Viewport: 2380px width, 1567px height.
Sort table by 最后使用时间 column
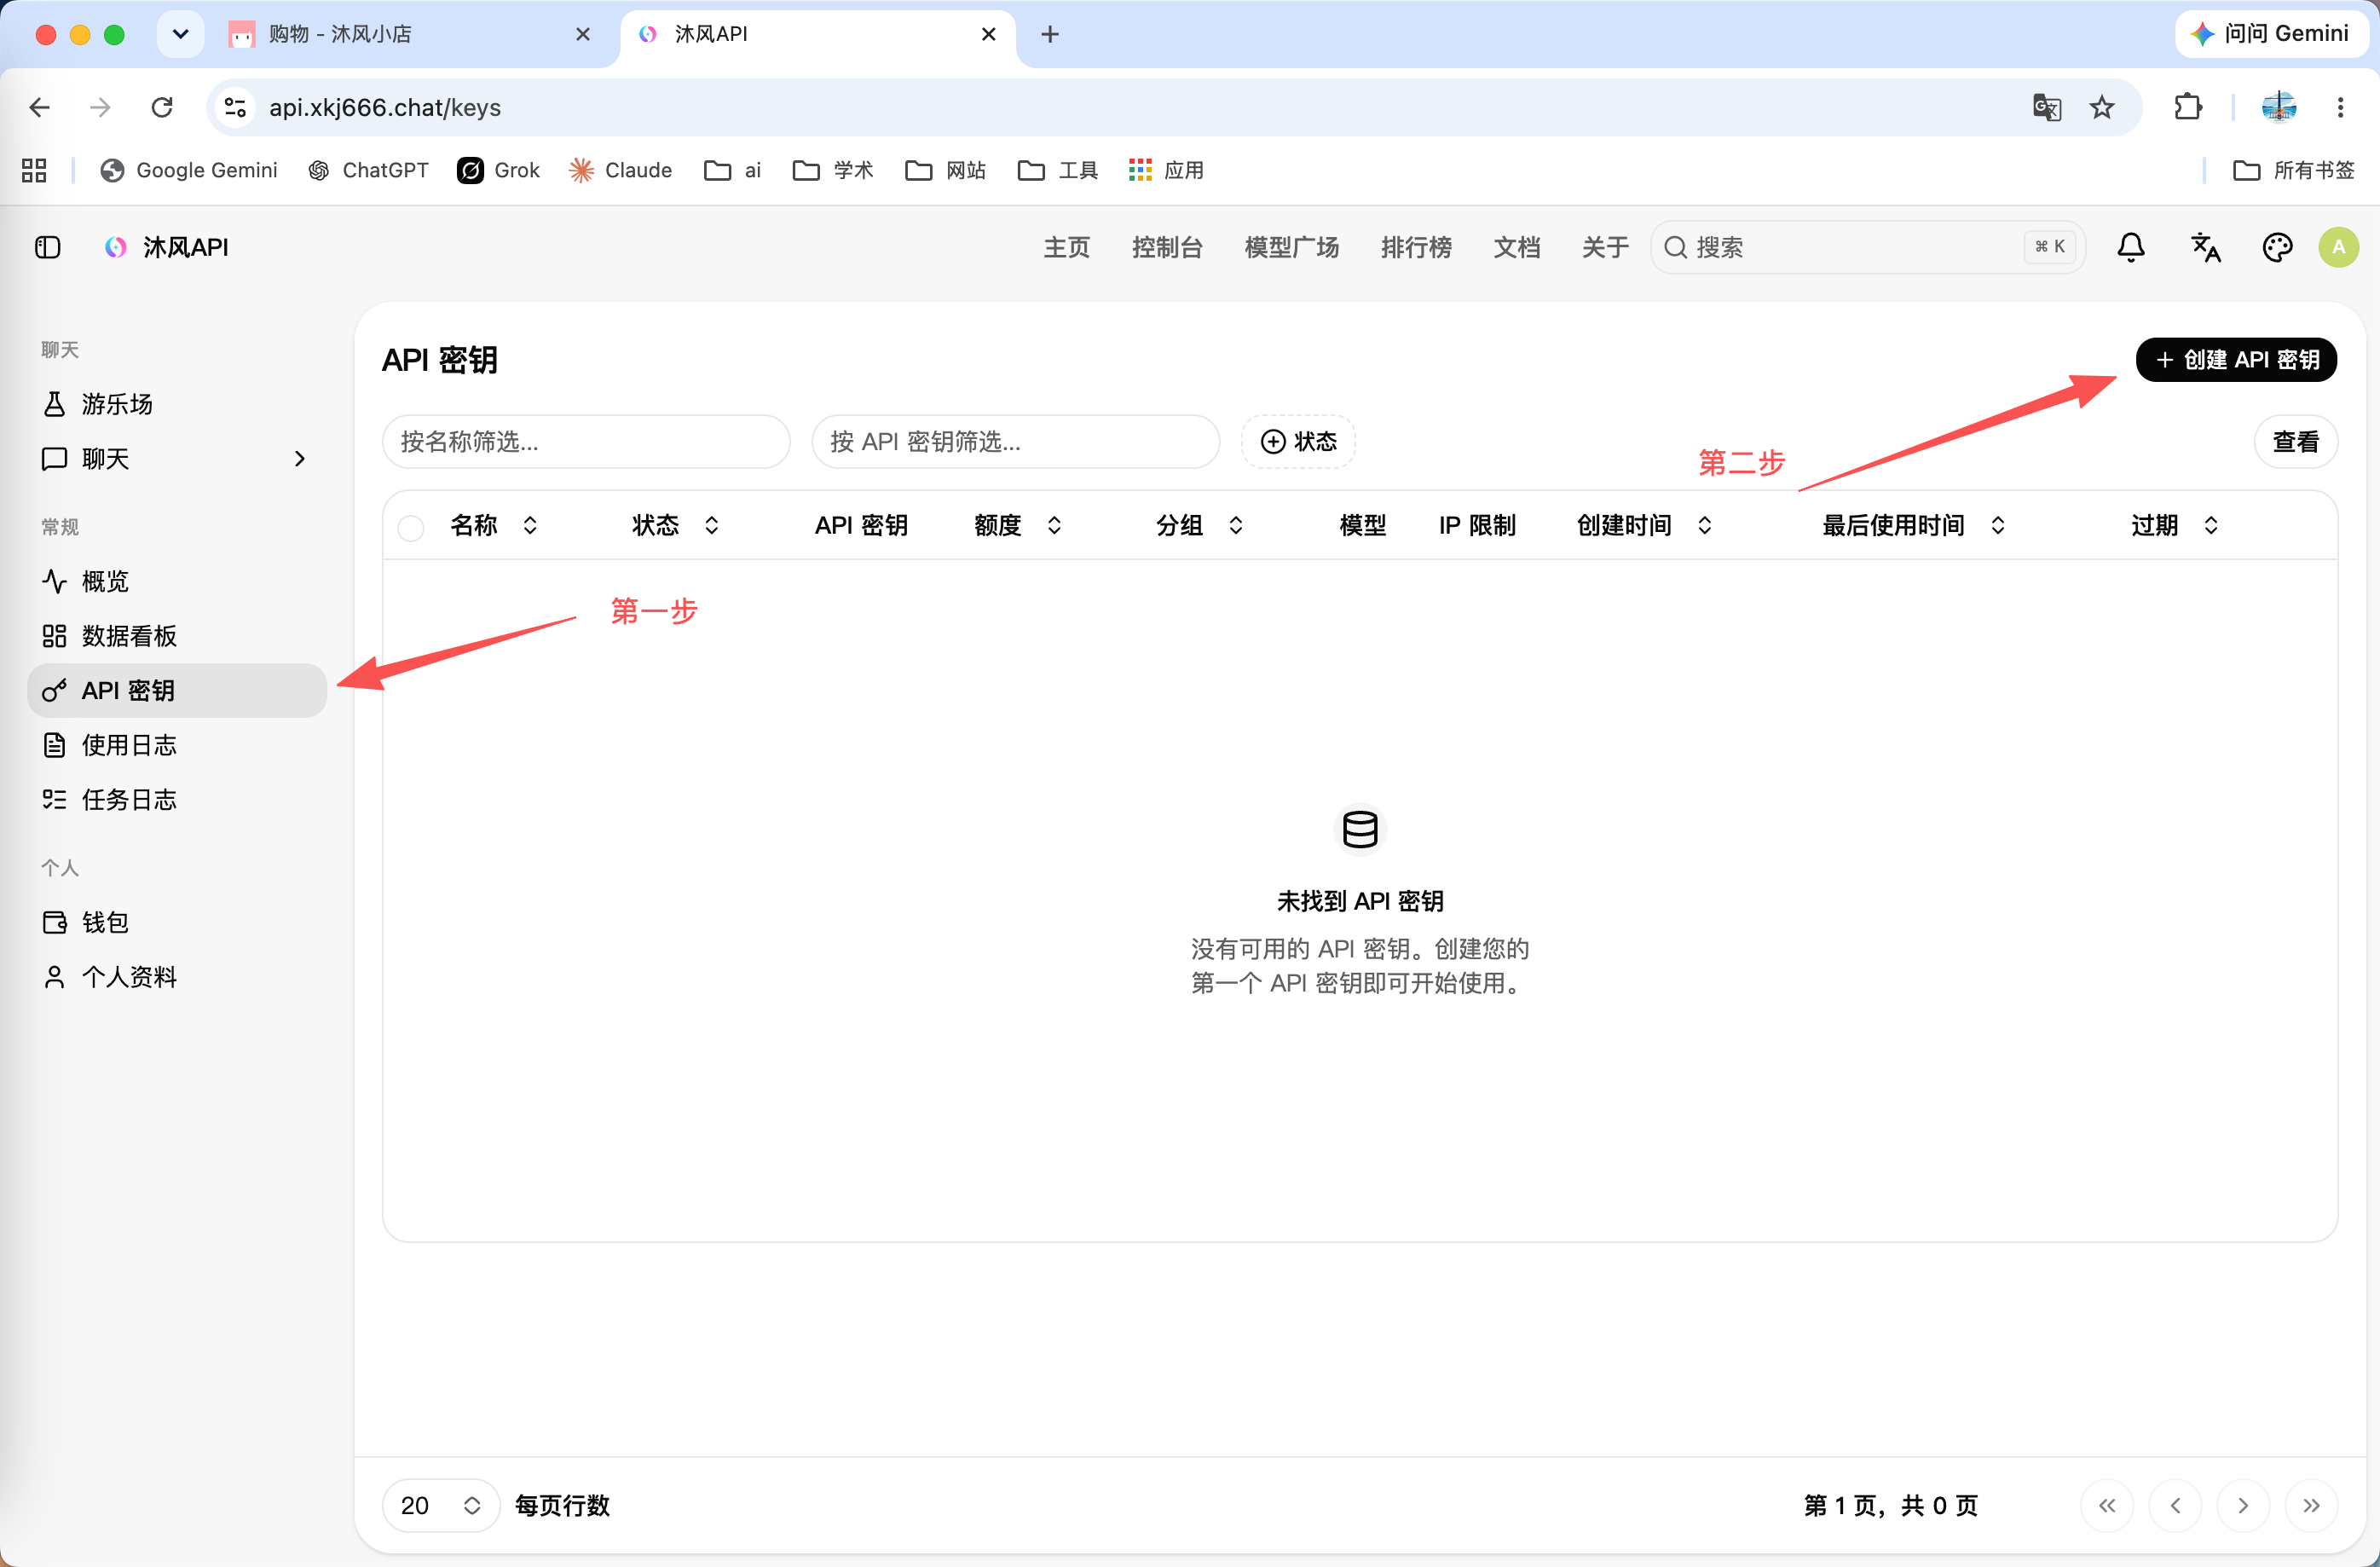point(1914,525)
